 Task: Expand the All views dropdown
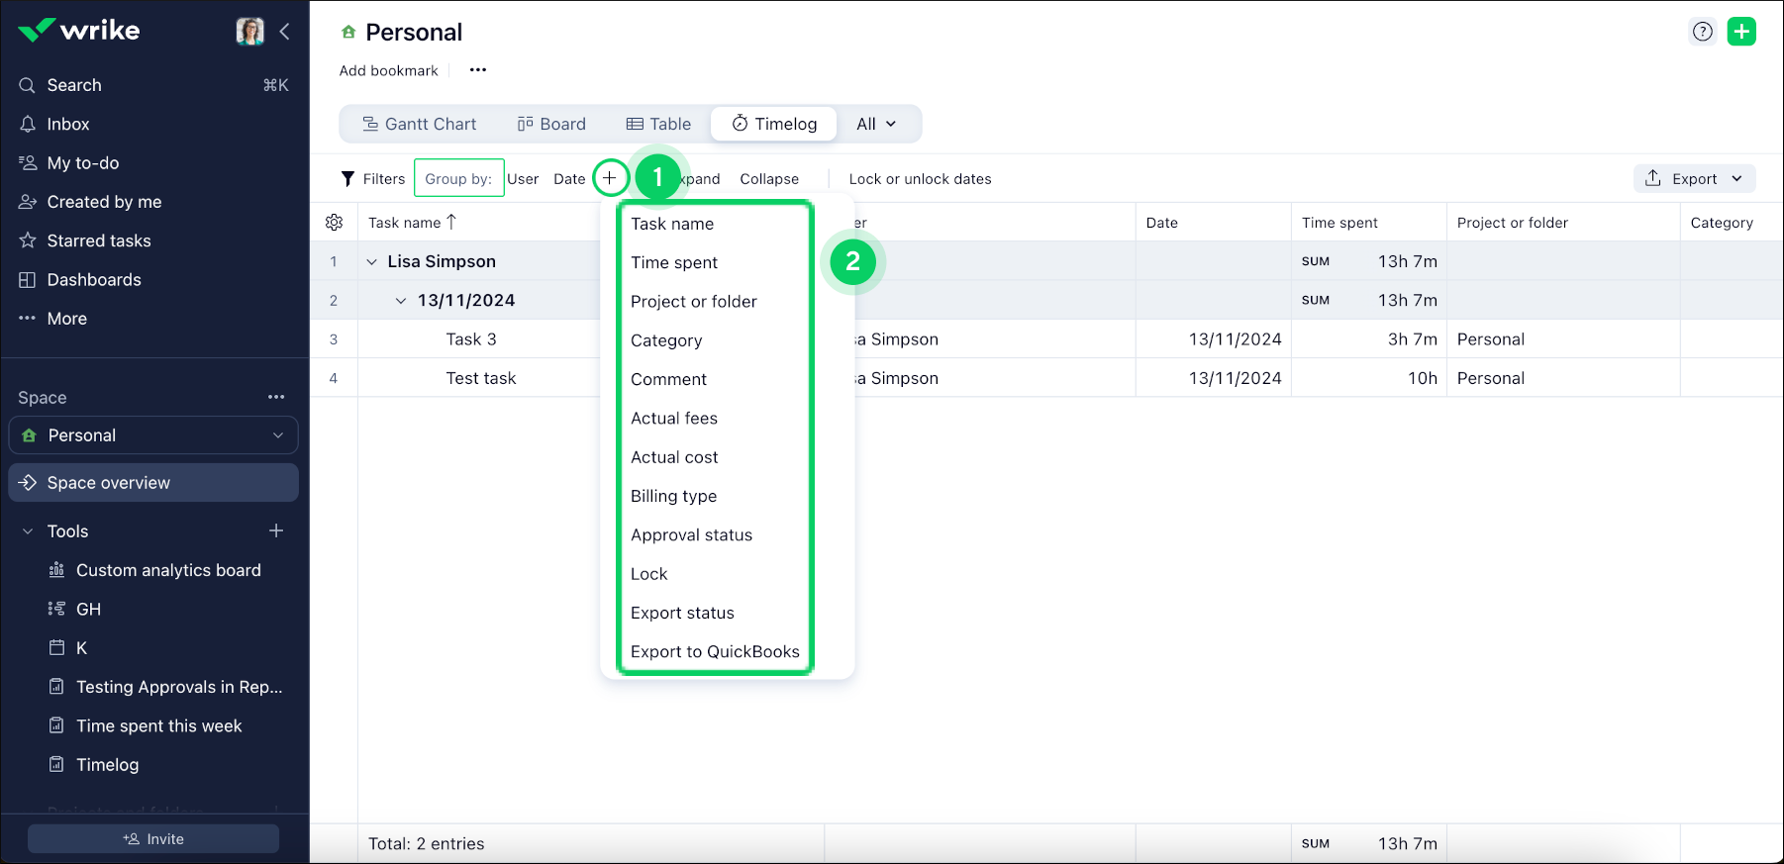click(876, 125)
